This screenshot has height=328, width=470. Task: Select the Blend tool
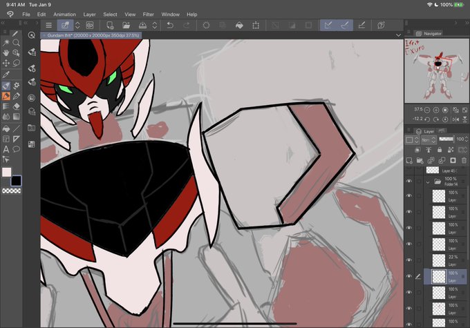(x=6, y=116)
